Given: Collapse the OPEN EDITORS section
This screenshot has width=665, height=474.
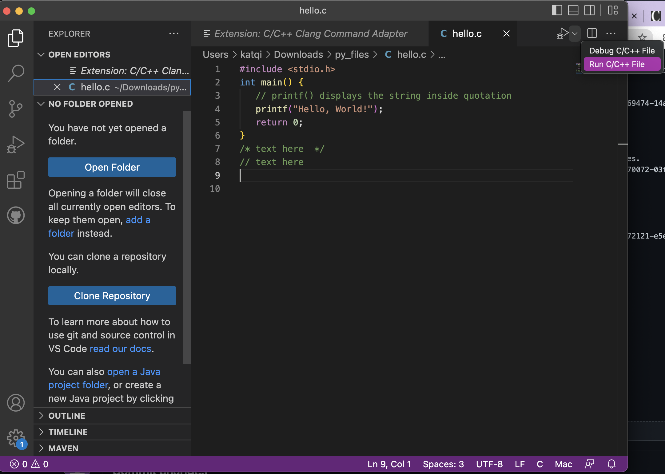Looking at the screenshot, I should pos(42,54).
